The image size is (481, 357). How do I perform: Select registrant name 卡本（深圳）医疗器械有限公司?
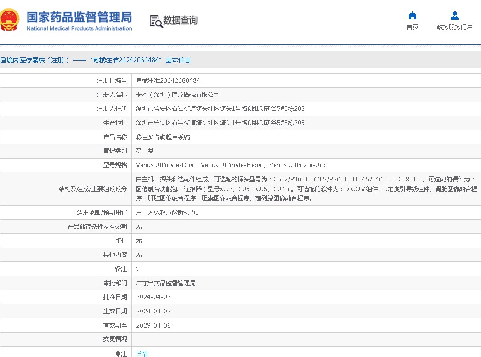178,95
